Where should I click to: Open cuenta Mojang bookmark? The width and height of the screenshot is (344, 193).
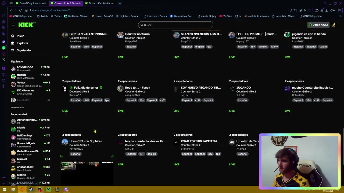[x=207, y=16]
